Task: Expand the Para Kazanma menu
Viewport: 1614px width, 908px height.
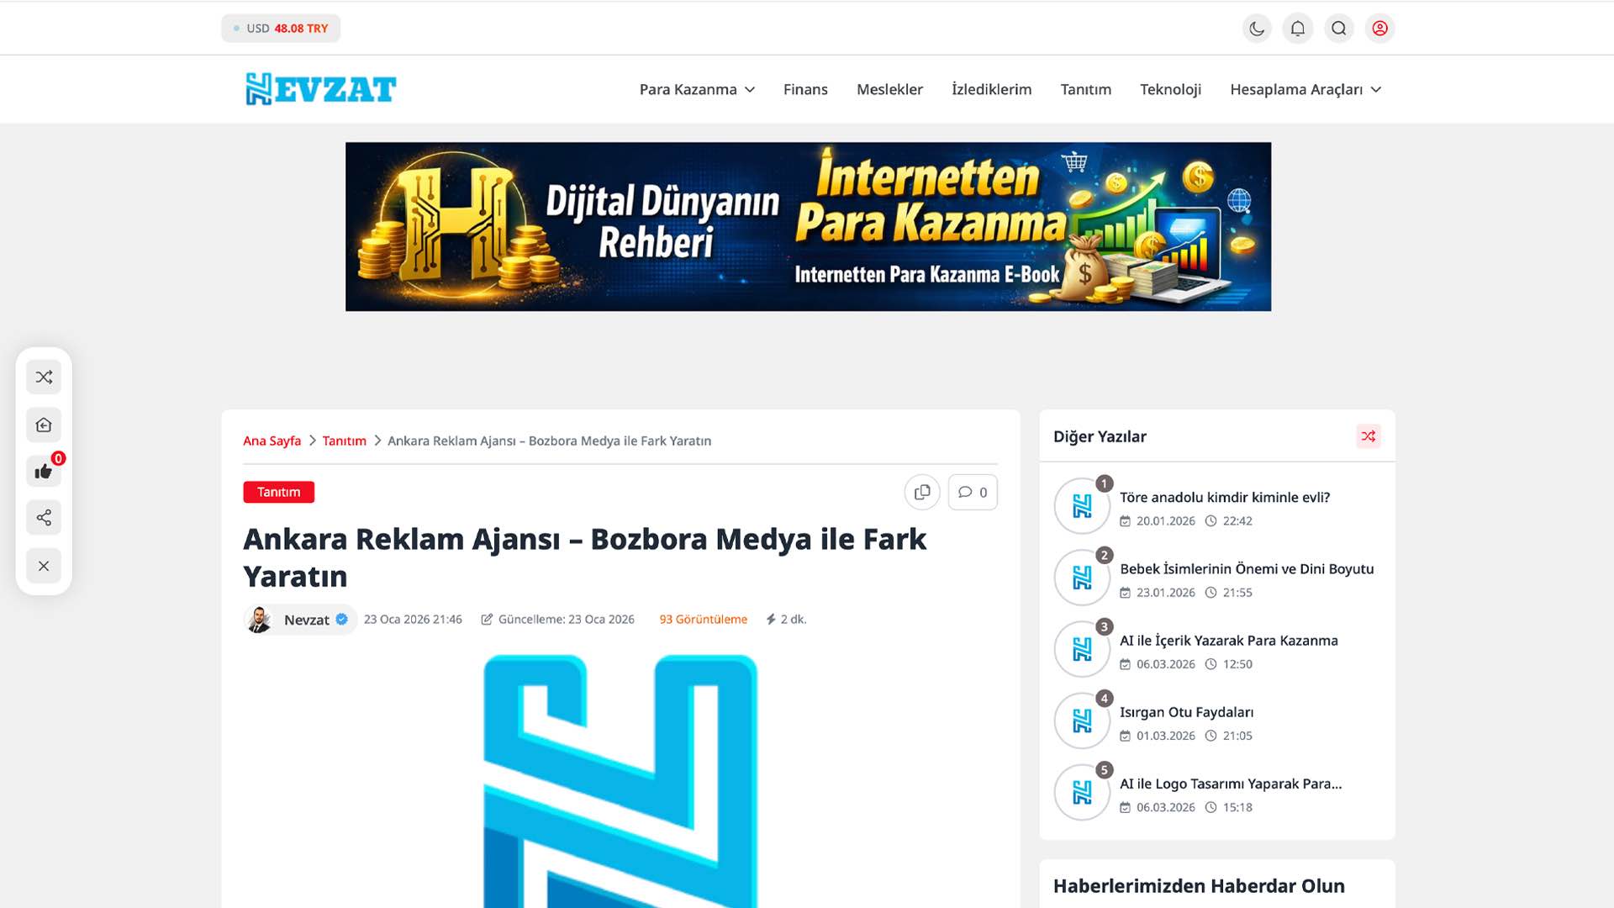Action: point(697,89)
